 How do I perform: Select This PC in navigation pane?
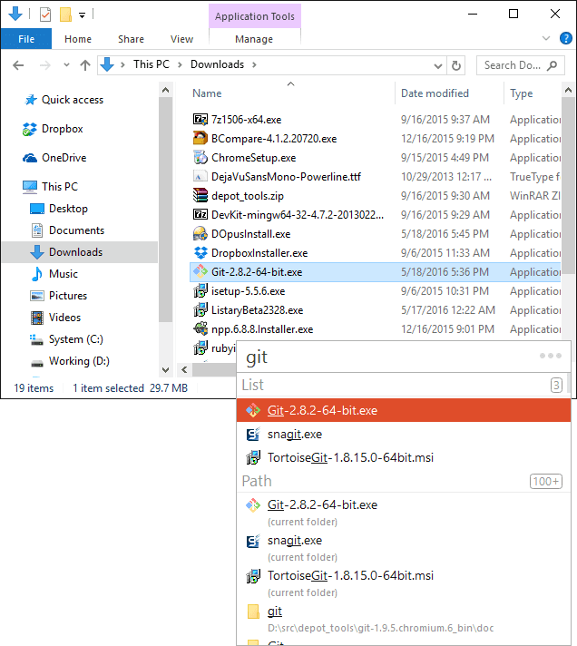[x=60, y=187]
